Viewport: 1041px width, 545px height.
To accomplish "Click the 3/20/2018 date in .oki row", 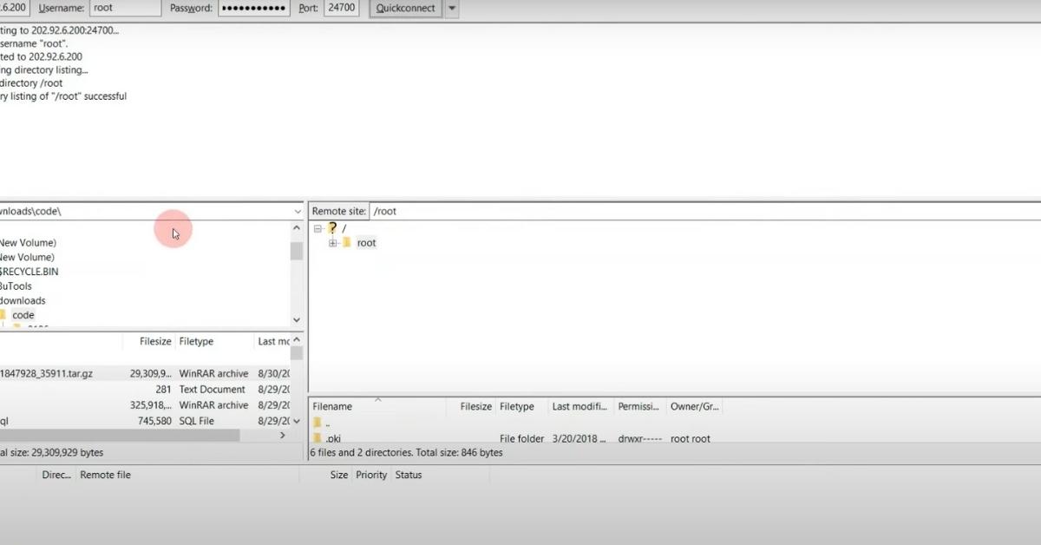I will point(579,439).
